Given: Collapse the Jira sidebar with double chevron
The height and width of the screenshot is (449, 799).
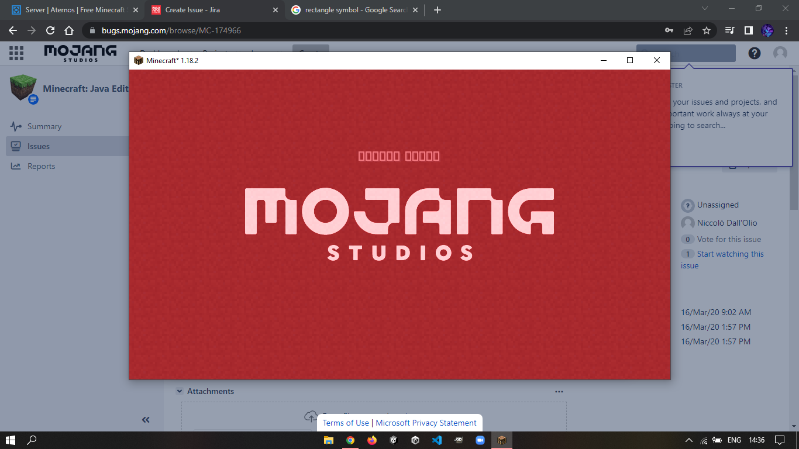Looking at the screenshot, I should click(146, 419).
